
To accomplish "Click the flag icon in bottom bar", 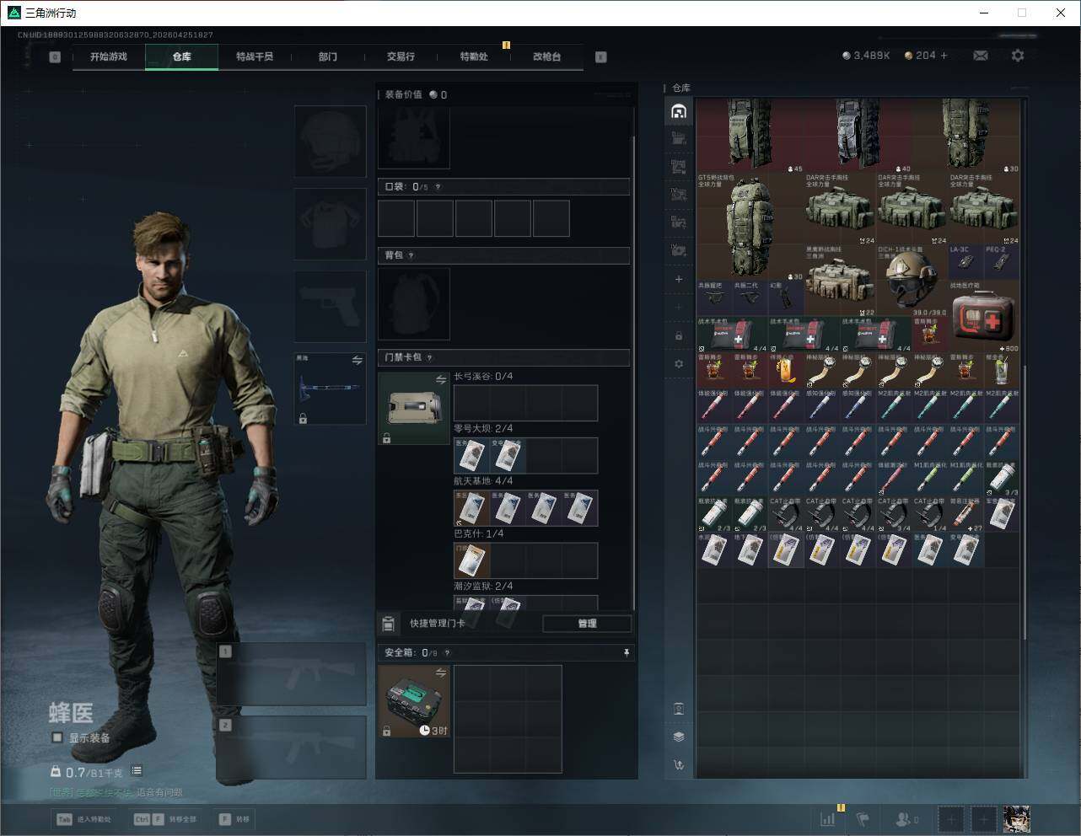I will click(x=863, y=818).
